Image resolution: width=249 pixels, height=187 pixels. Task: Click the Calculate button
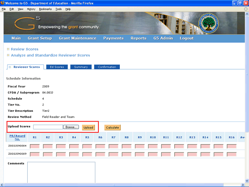click(112, 127)
